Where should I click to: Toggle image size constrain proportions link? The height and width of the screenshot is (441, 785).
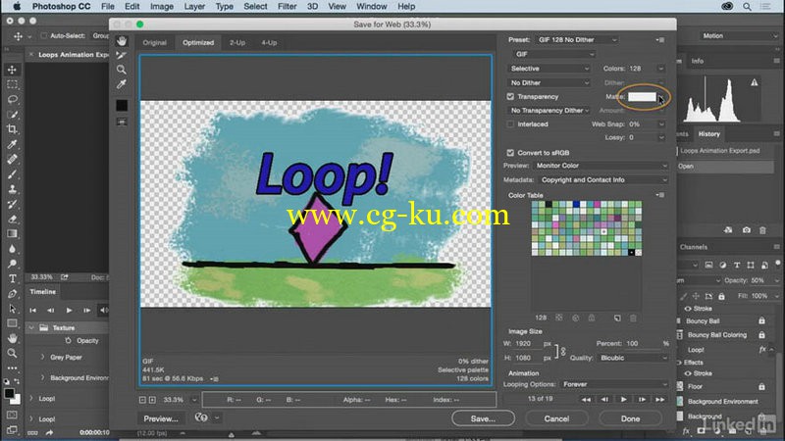click(563, 352)
